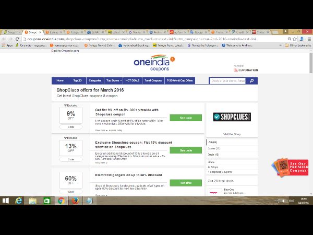
Task: Go to the Categories menu item
Action: 95,81
